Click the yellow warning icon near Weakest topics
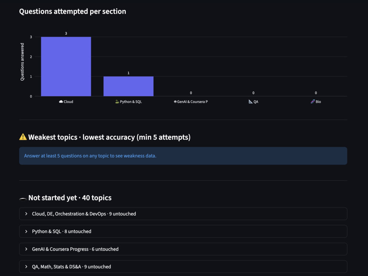Image resolution: width=368 pixels, height=276 pixels. (23, 137)
